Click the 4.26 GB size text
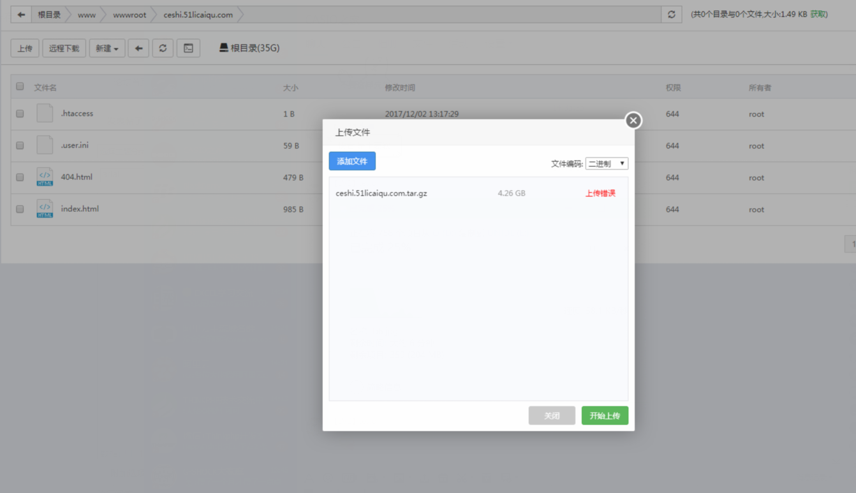Screen dimensions: 856x493 (512, 193)
